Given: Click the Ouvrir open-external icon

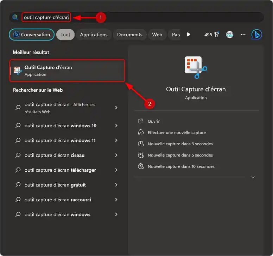Looking at the screenshot, I should coord(140,121).
